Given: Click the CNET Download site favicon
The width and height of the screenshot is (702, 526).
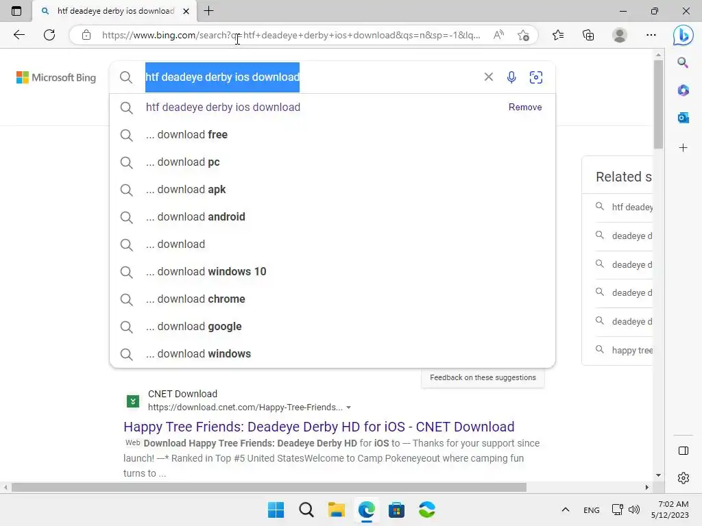Looking at the screenshot, I should (x=133, y=401).
